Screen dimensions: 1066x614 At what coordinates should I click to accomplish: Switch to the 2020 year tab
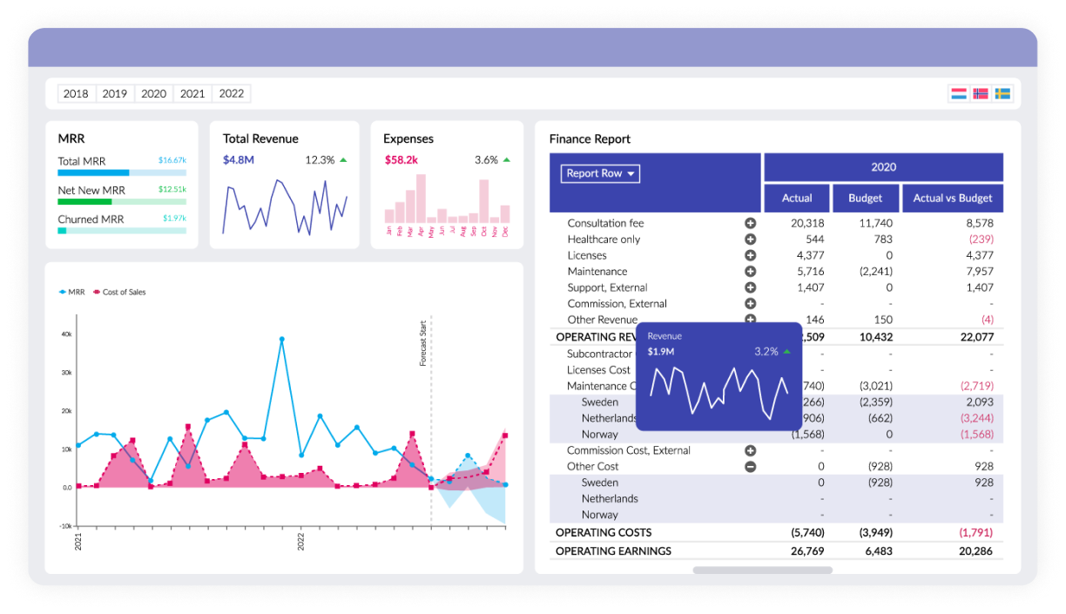click(154, 94)
